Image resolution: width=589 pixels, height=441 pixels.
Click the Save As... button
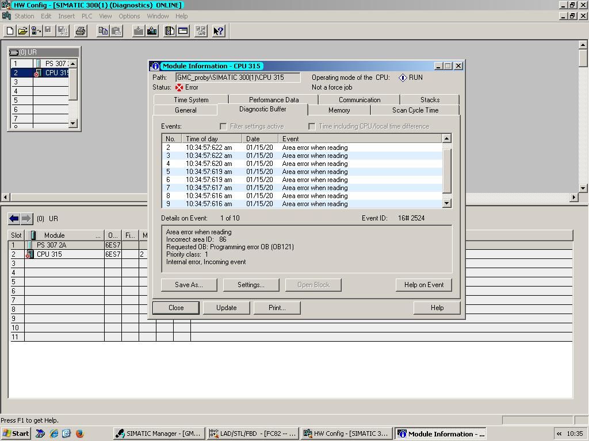(x=189, y=285)
